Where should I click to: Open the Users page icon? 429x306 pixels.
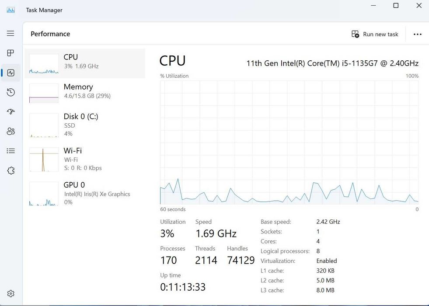[x=10, y=131]
